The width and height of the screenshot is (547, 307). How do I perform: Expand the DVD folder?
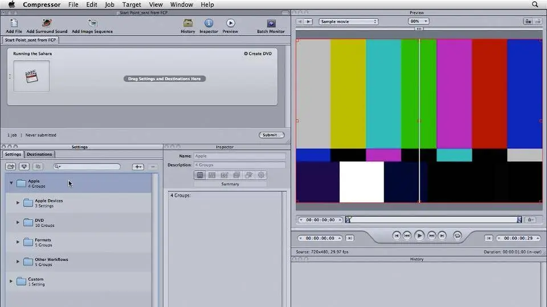click(18, 222)
